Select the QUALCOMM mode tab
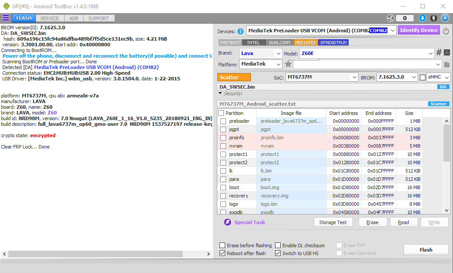 (x=279, y=42)
